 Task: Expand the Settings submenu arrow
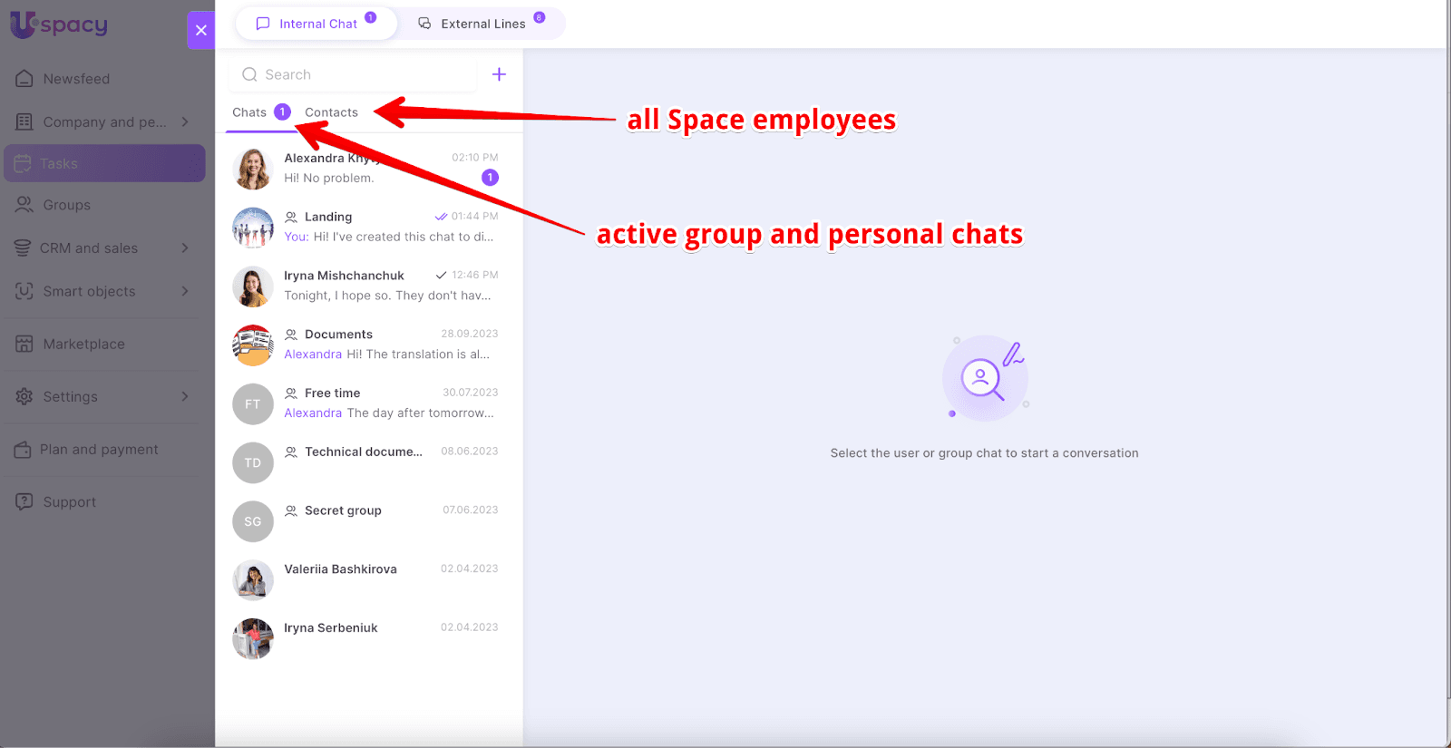tap(185, 396)
